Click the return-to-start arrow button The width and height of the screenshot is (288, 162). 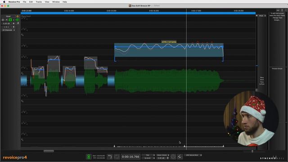[110, 157]
